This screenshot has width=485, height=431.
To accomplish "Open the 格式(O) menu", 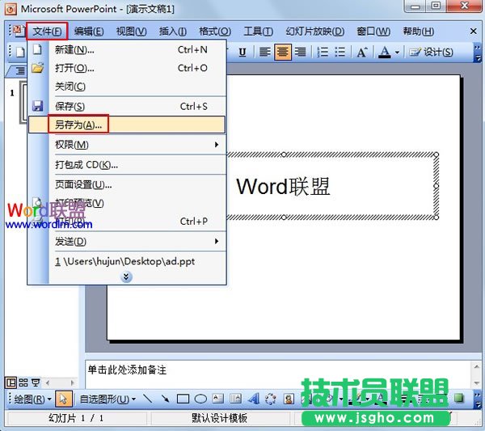I will pyautogui.click(x=215, y=32).
